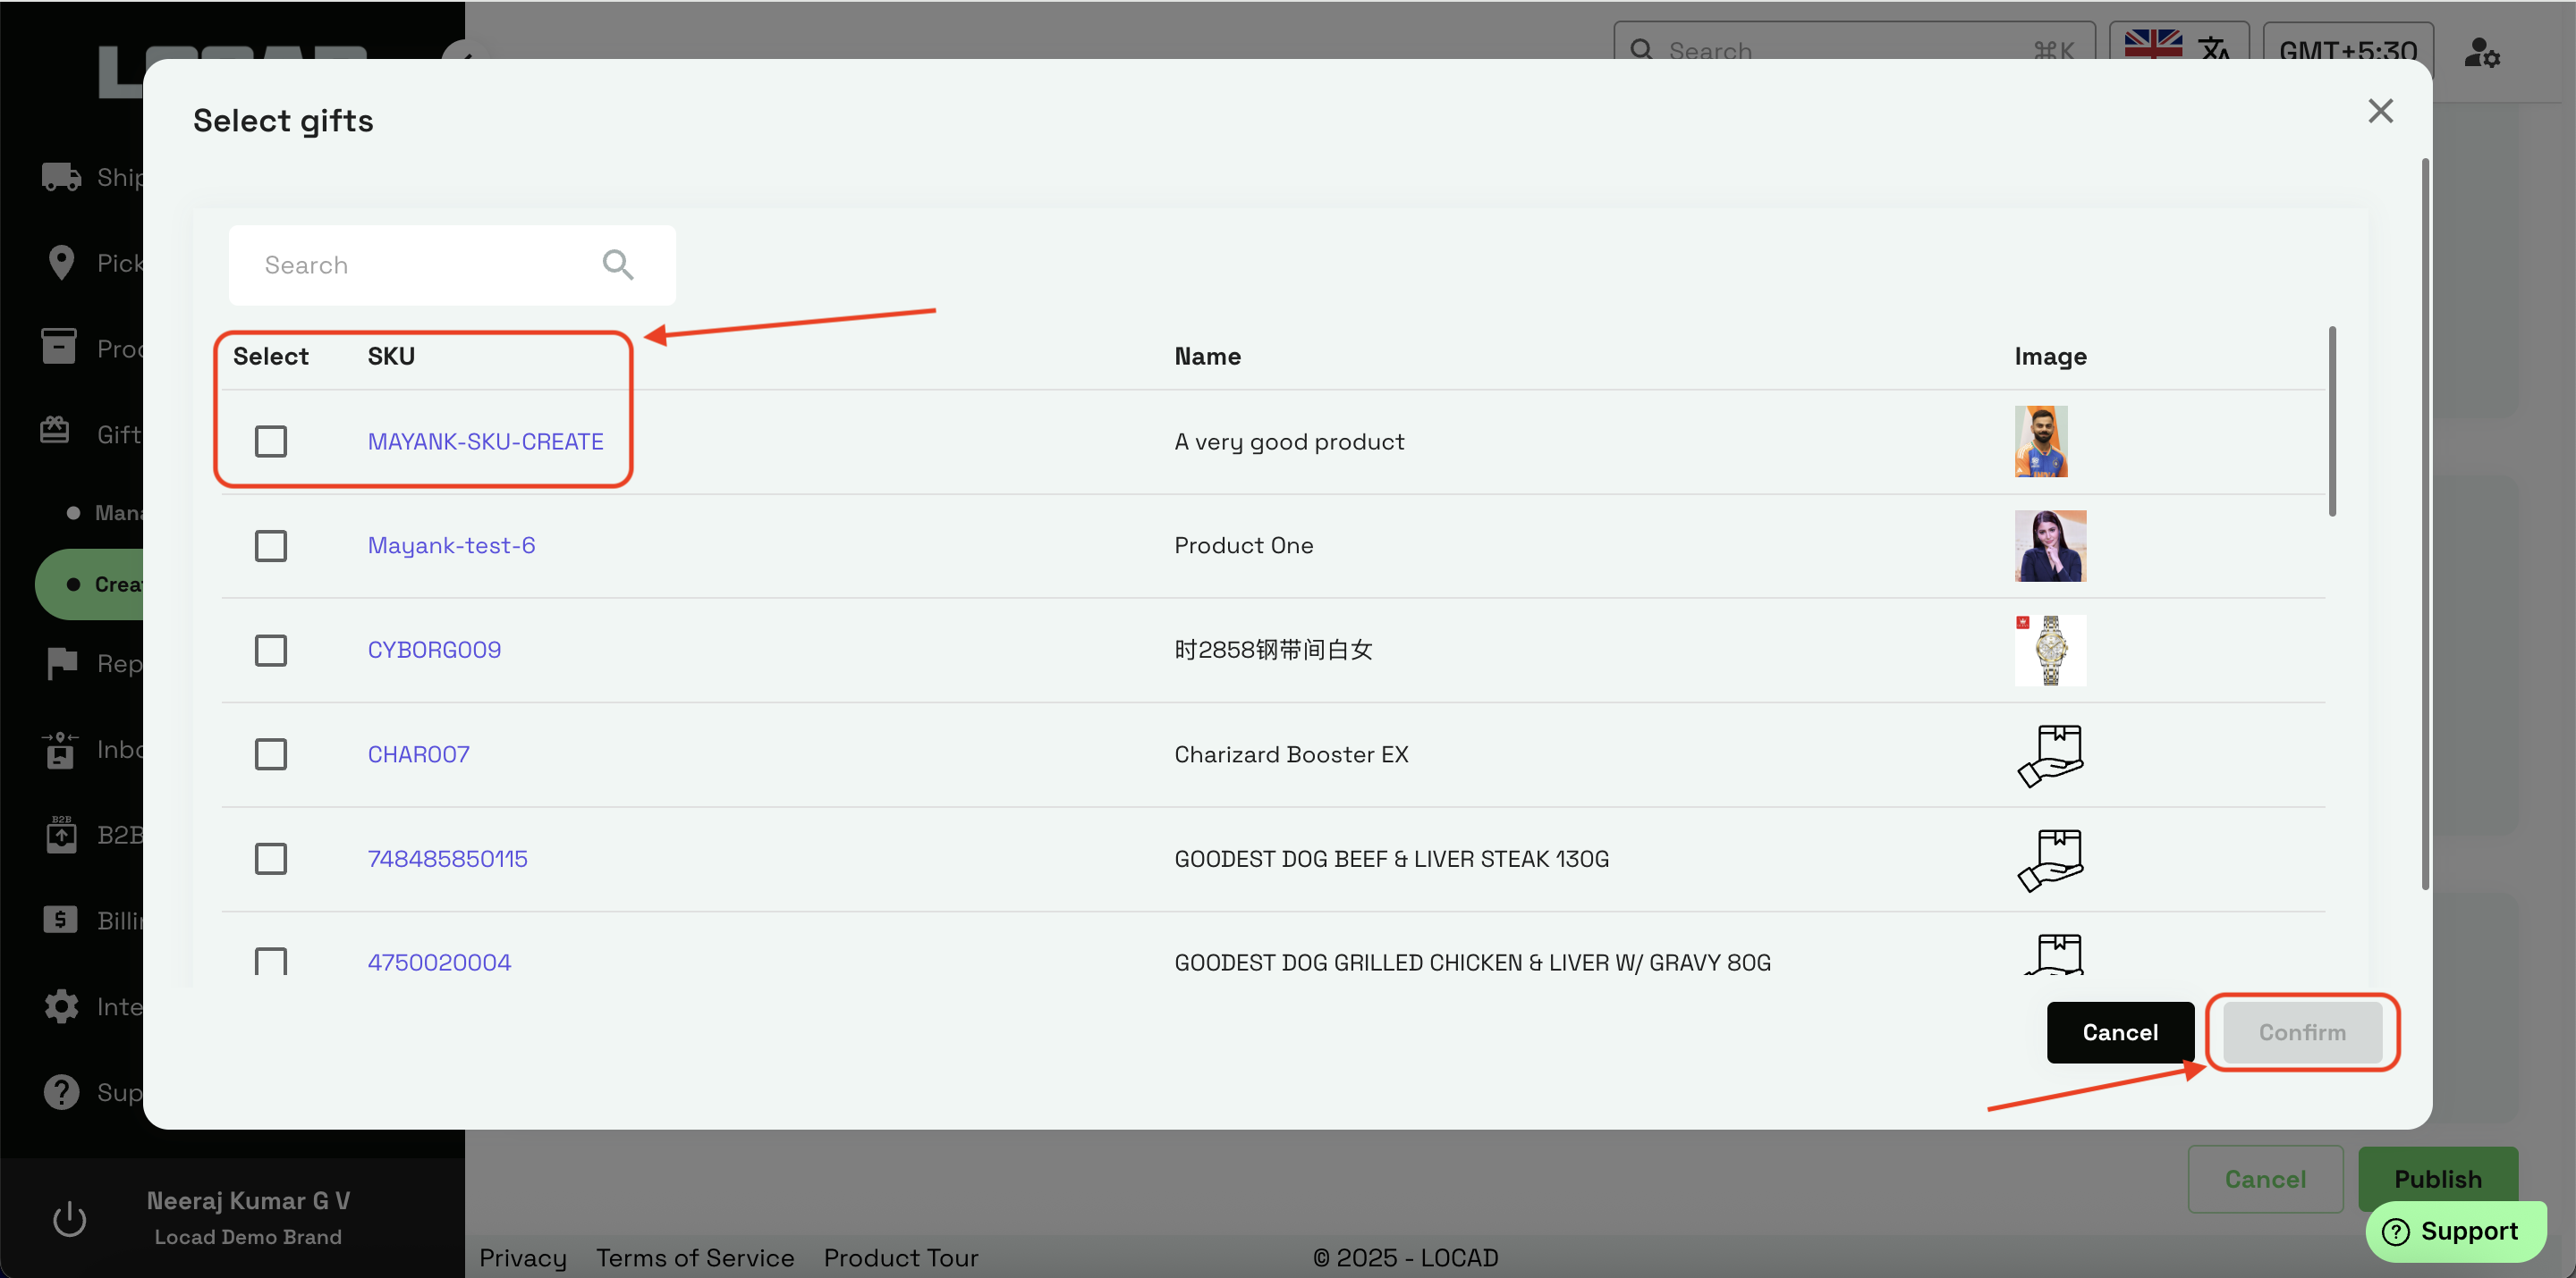The width and height of the screenshot is (2576, 1278).
Task: Click the shipping truck sidebar icon
Action: pyautogui.click(x=61, y=177)
